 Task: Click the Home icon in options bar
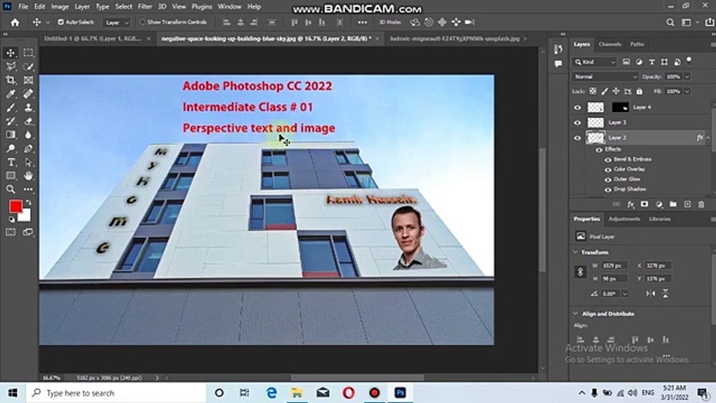point(15,22)
